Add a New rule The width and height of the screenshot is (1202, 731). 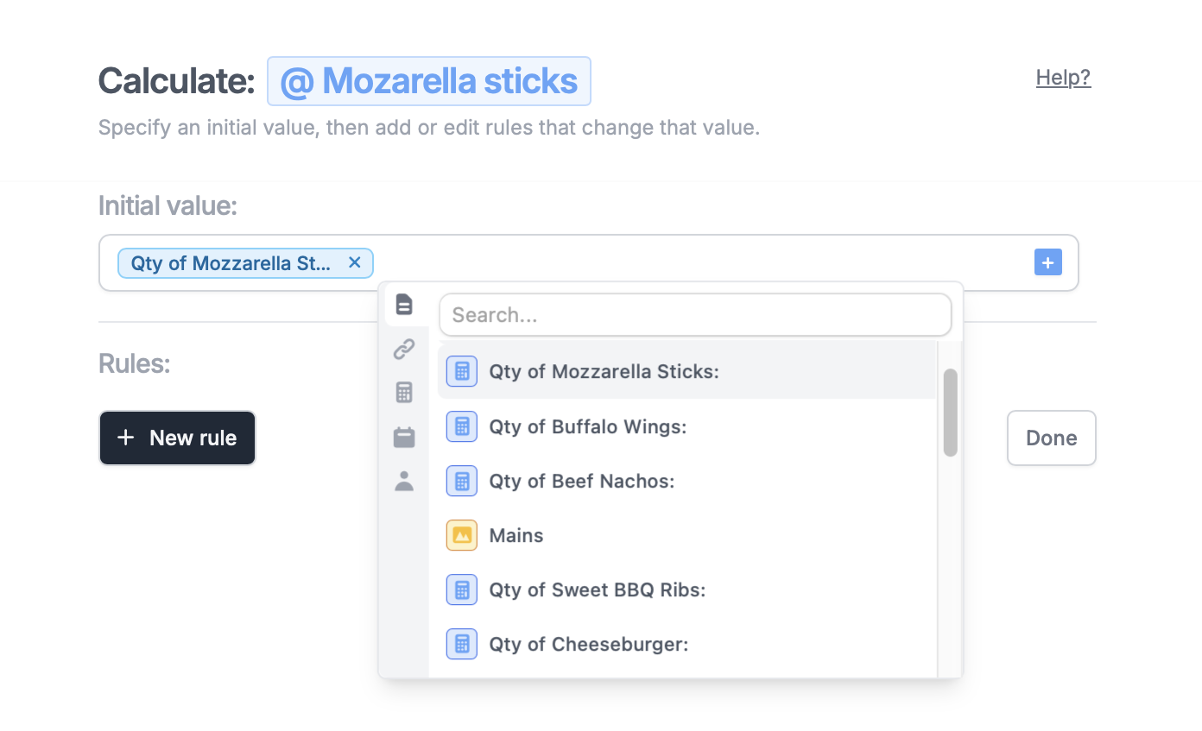pos(177,438)
